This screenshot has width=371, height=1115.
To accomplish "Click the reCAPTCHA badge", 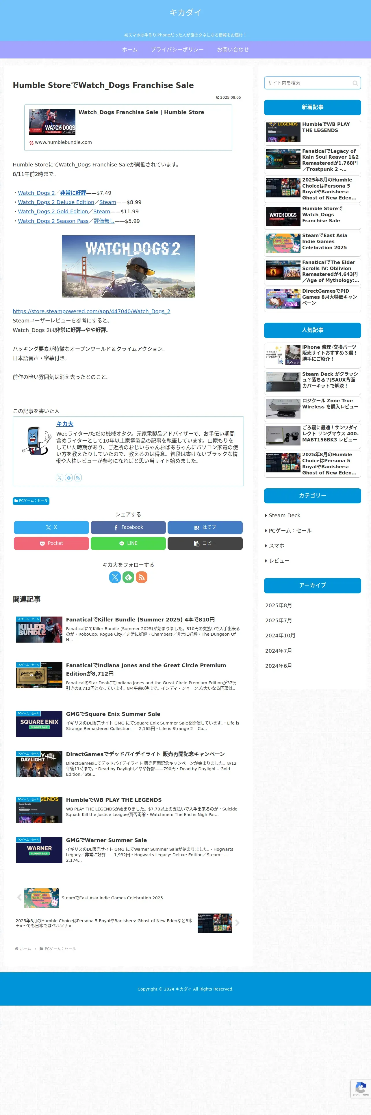I will coord(361,1089).
